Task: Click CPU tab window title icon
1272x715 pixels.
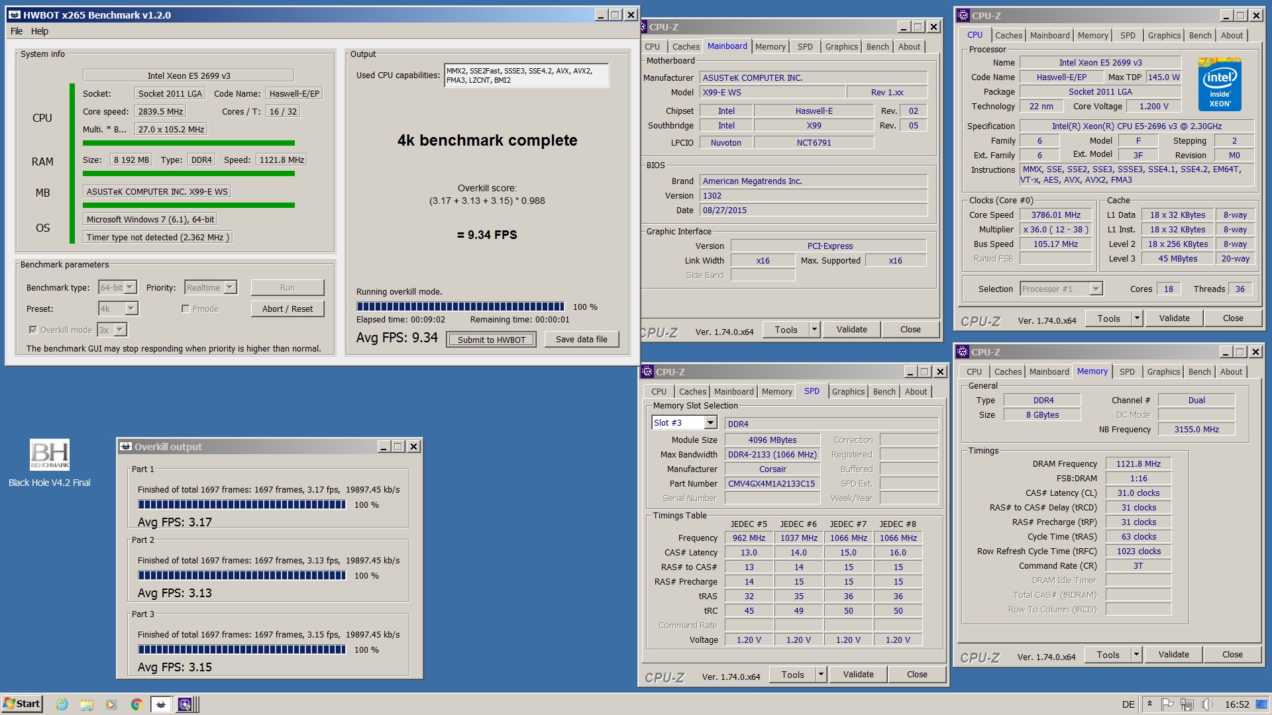Action: pyautogui.click(x=963, y=15)
